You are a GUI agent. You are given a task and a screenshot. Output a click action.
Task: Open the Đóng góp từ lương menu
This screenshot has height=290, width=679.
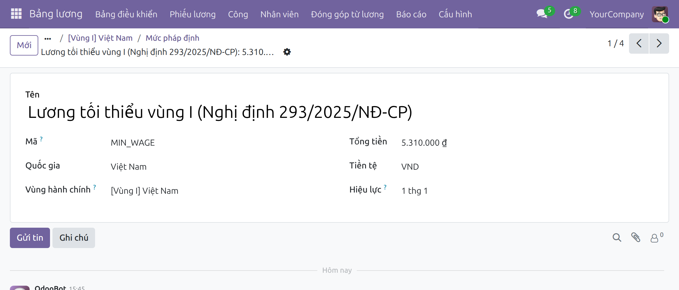[x=347, y=14]
